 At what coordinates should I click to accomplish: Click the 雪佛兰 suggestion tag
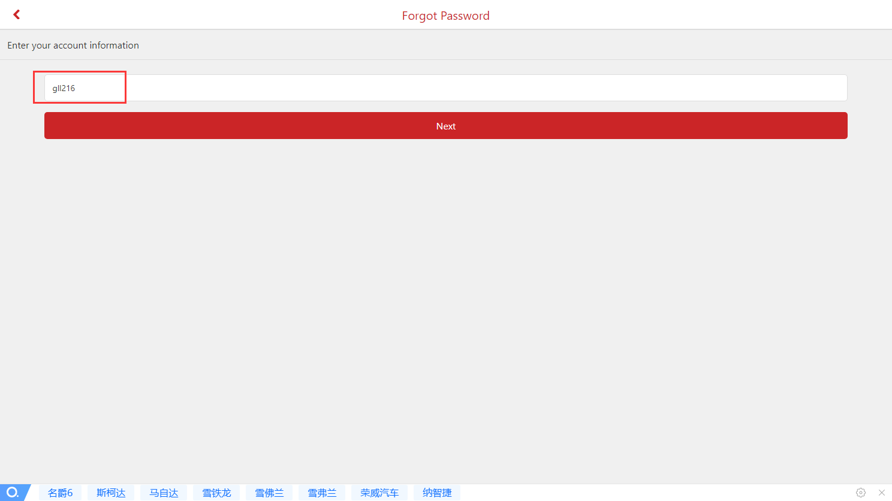pyautogui.click(x=269, y=493)
